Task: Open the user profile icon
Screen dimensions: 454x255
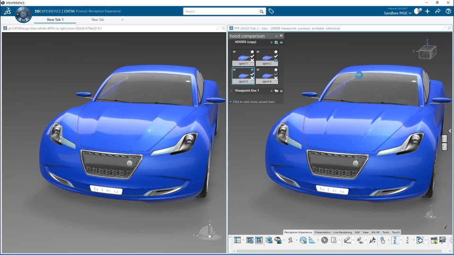Action: (417, 11)
